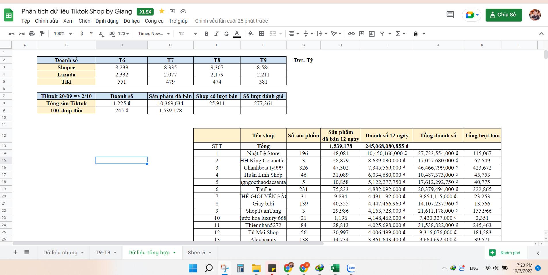548x275 pixels.
Task: Open comment history
Action: pos(450,15)
